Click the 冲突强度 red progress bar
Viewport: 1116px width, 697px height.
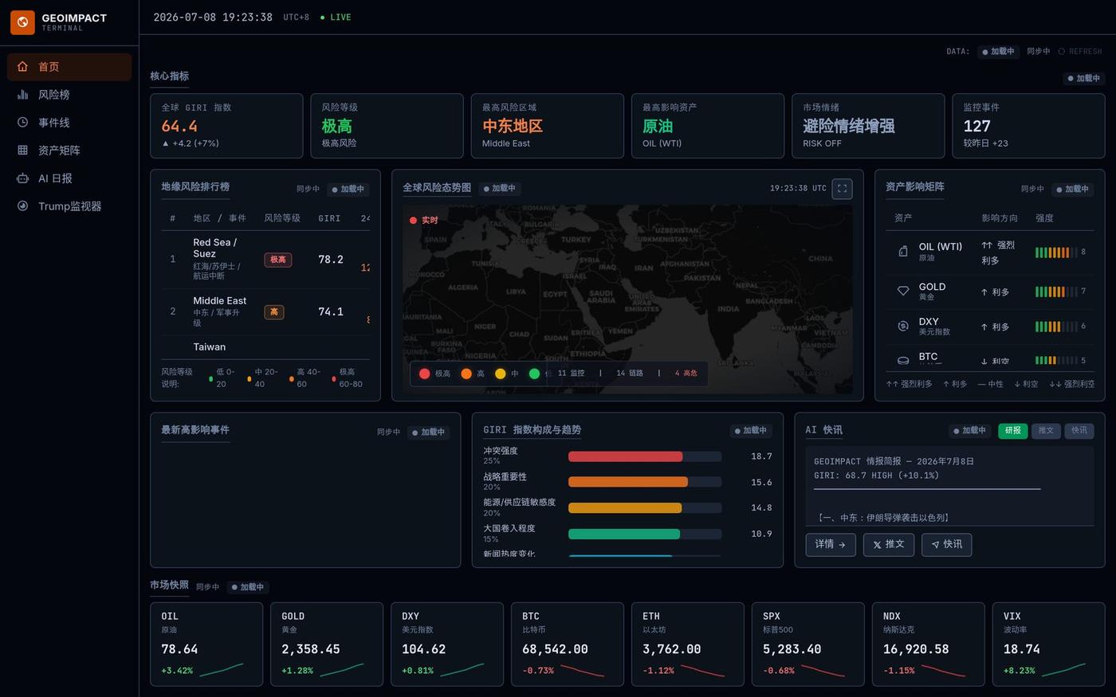point(626,456)
